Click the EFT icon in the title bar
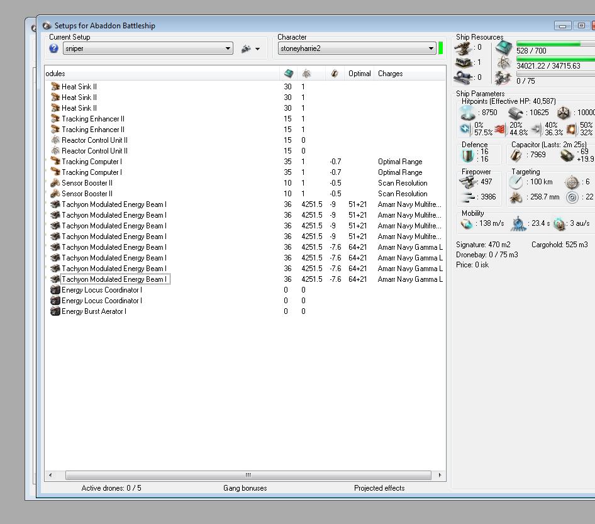Image resolution: width=595 pixels, height=524 pixels. pos(47,25)
